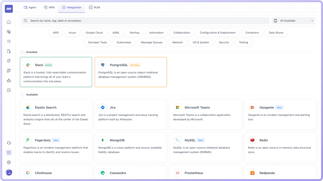Filter by Kubernetes category
This screenshot has width=323, height=181.
pos(124,43)
